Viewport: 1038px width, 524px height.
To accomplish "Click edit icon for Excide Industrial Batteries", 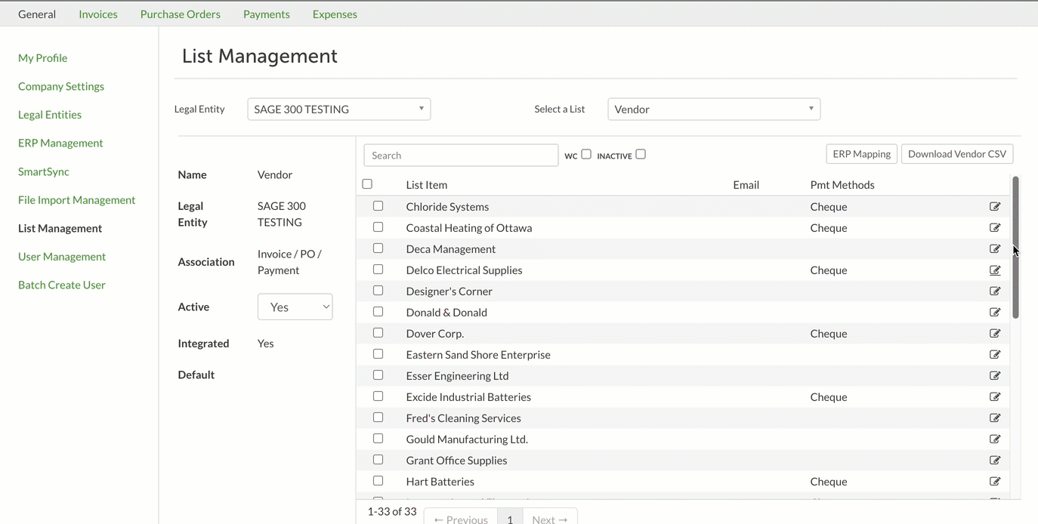I will [995, 396].
